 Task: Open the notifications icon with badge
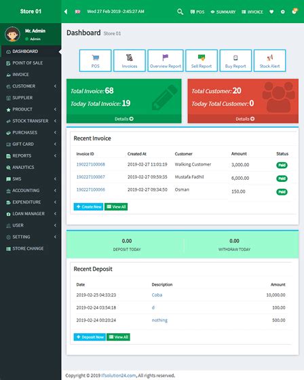294,11
